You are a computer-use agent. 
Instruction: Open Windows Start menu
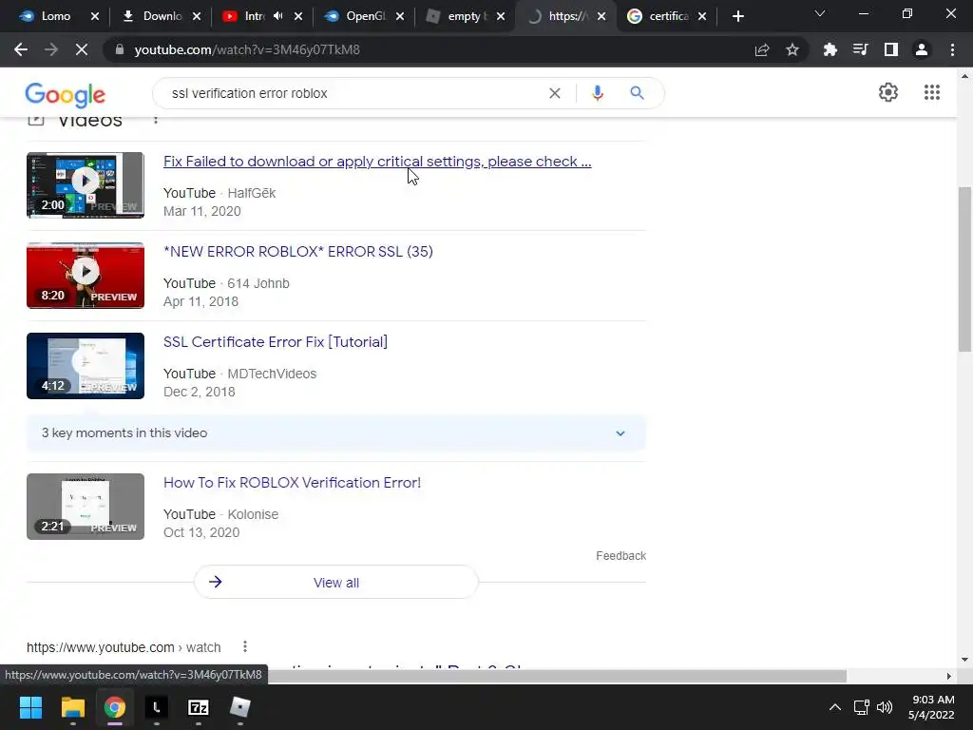(x=30, y=707)
